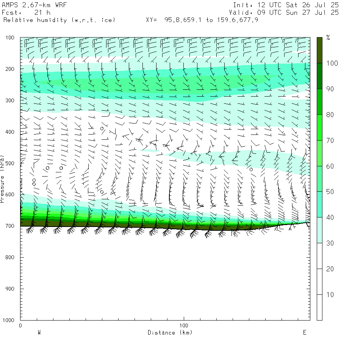Click the 800 hPa pressure axis label
Screen dimensions: 341x341
pos(10,258)
